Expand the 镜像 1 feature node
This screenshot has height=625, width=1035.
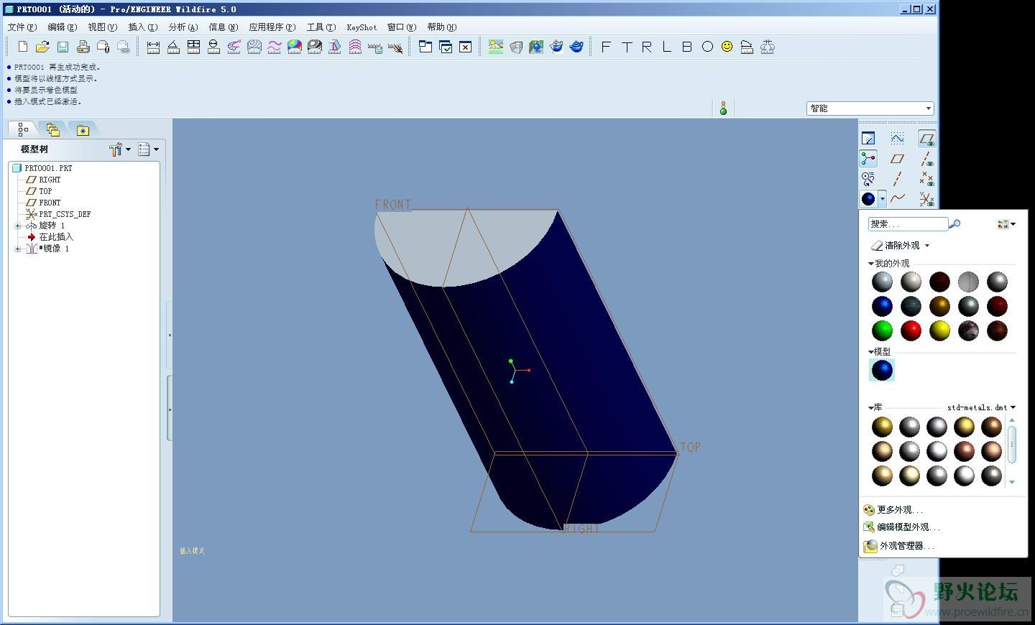tap(18, 249)
